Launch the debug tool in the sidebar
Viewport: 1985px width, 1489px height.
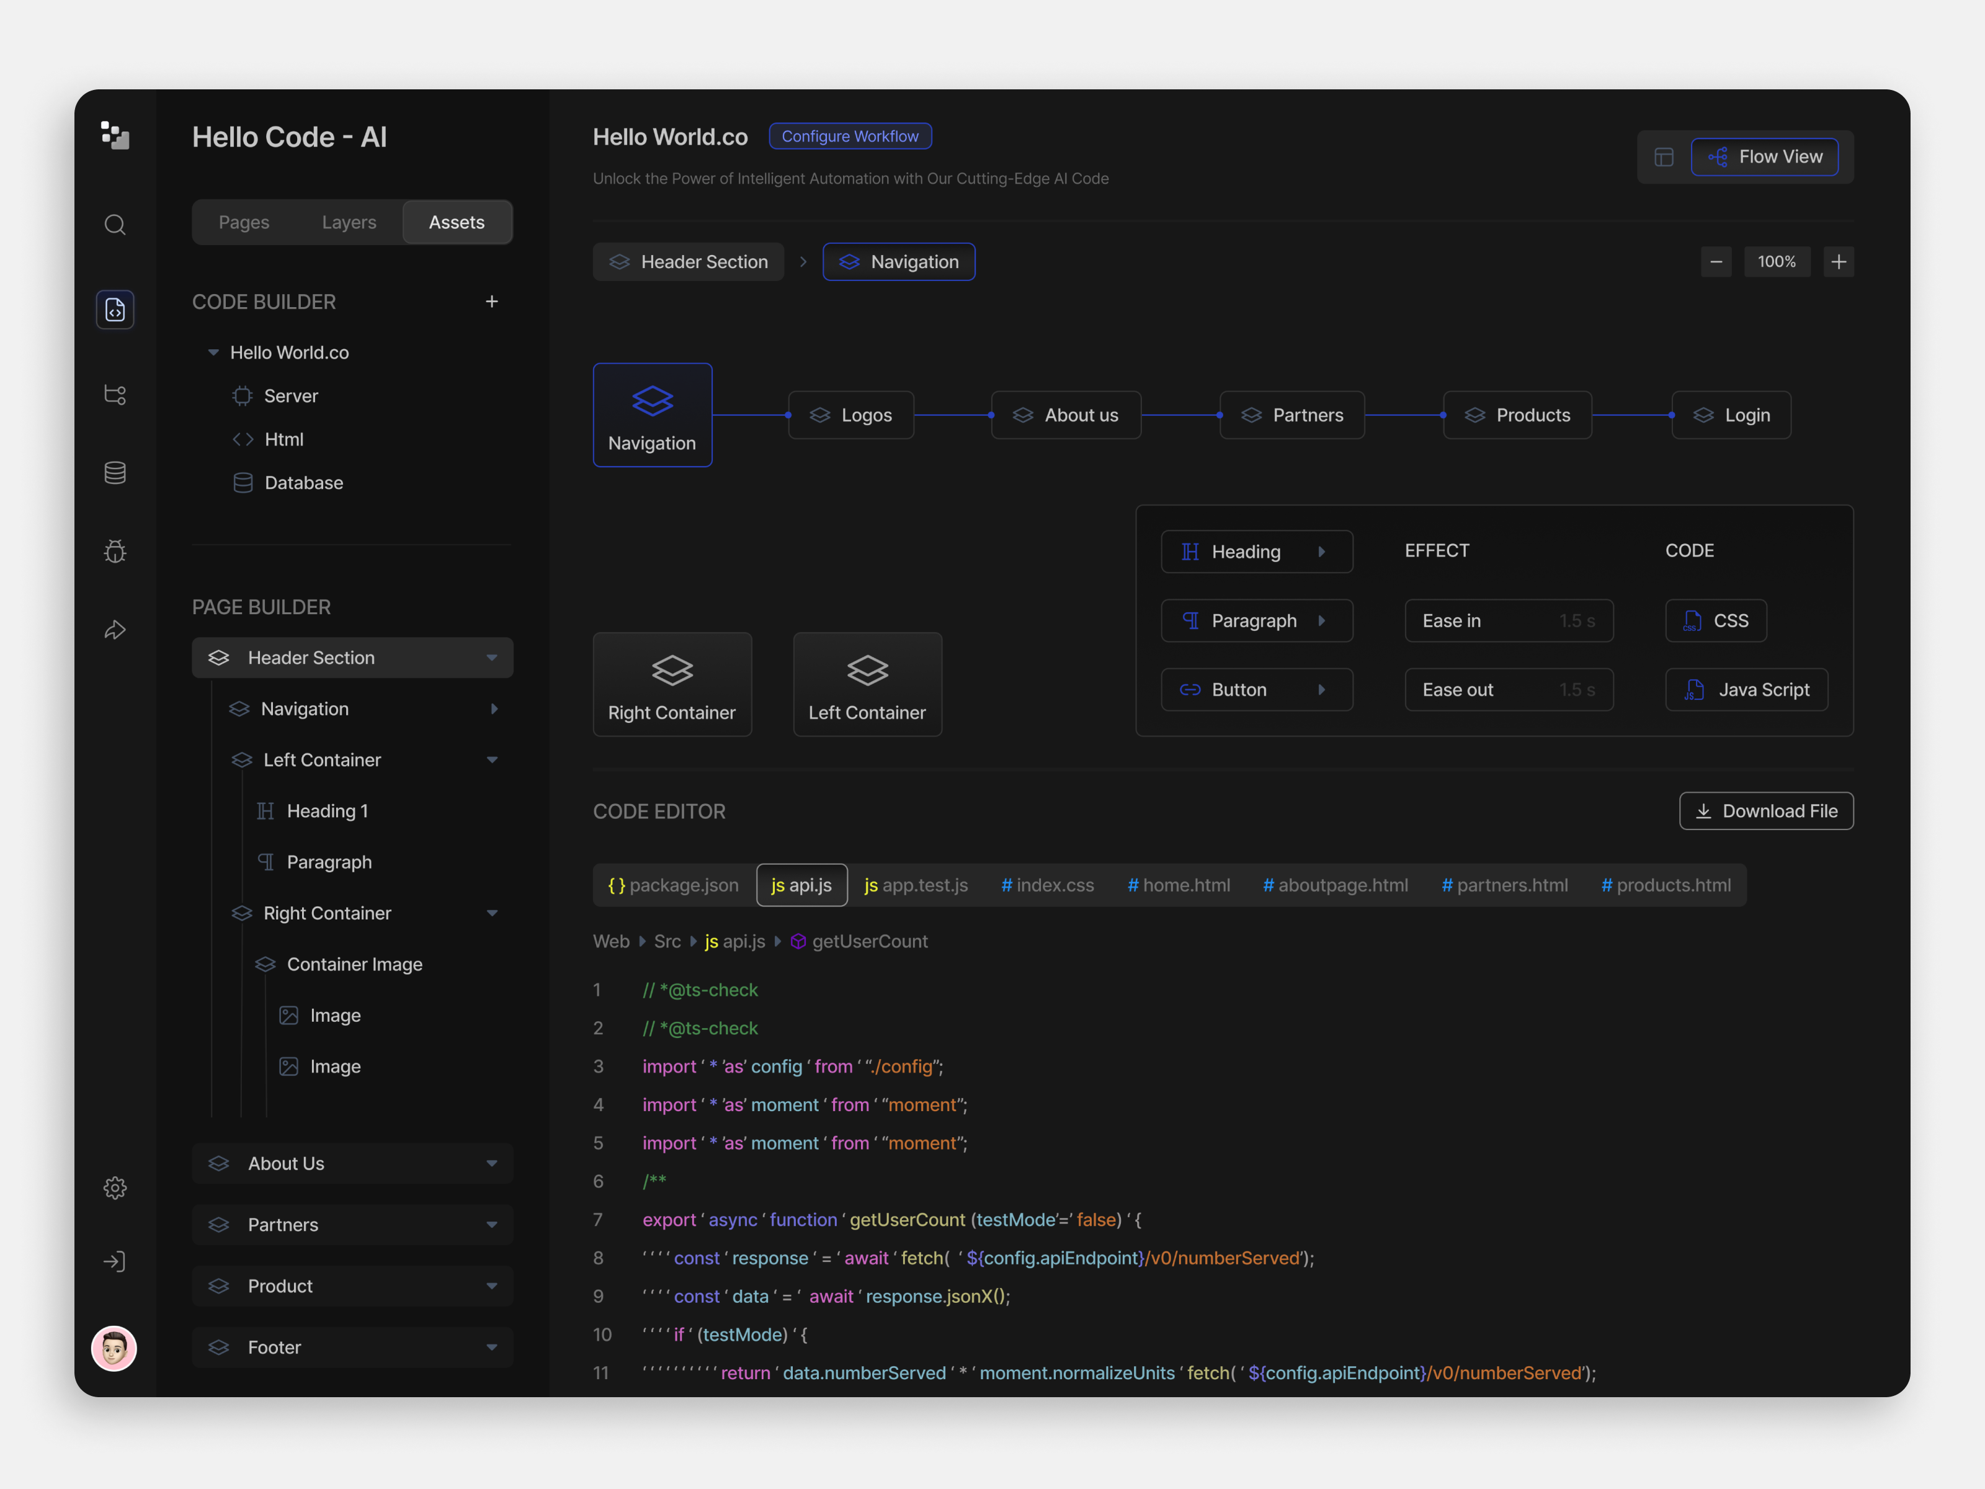(x=115, y=551)
